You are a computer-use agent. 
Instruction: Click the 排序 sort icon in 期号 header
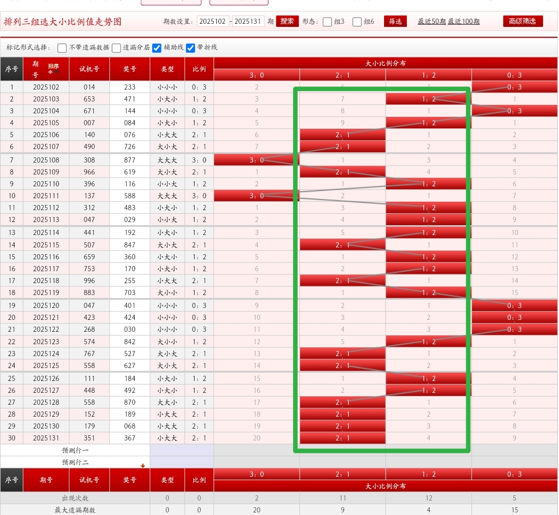pos(53,67)
